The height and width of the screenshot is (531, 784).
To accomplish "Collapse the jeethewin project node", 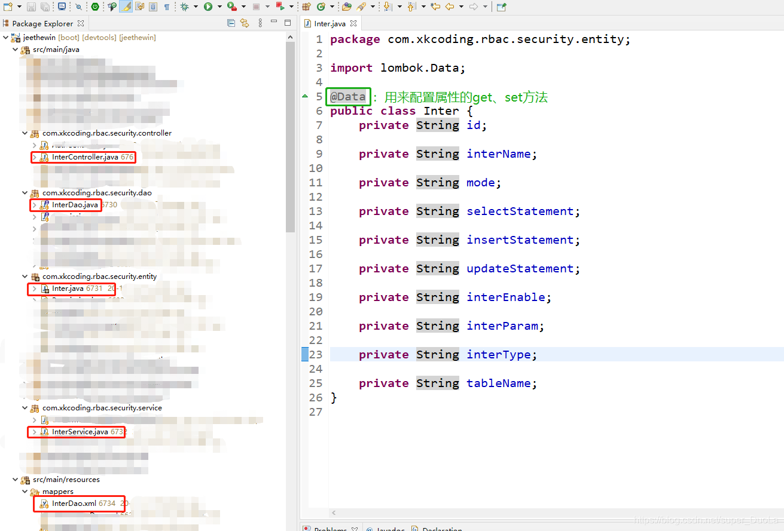I will [x=6, y=38].
